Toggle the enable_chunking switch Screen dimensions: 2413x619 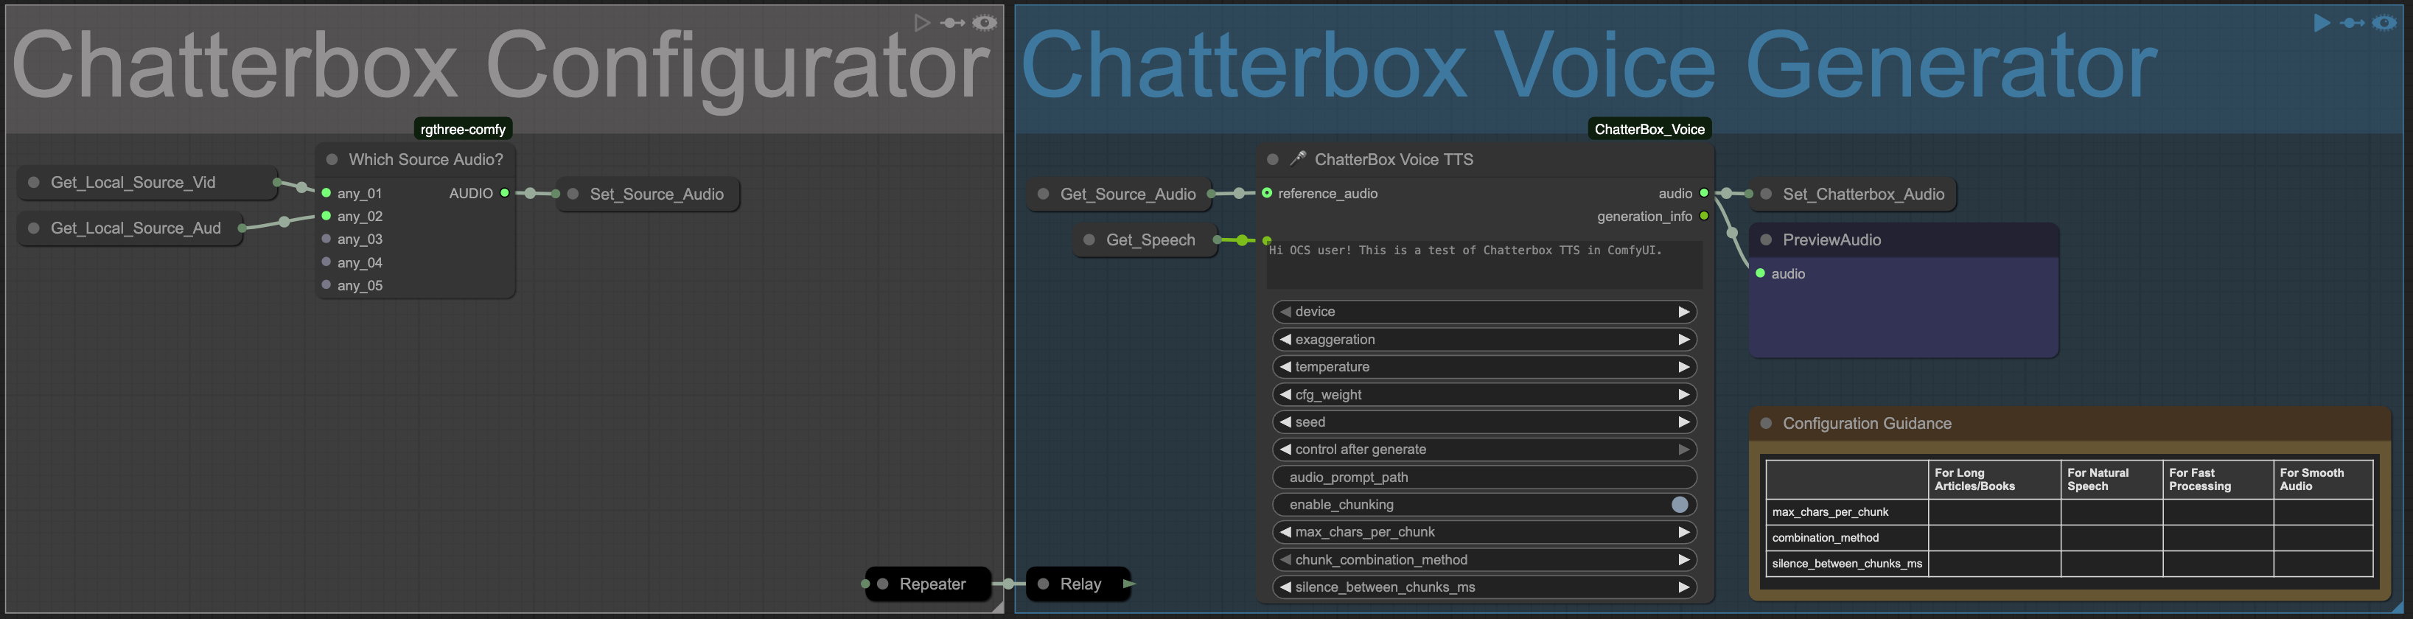coord(1680,505)
